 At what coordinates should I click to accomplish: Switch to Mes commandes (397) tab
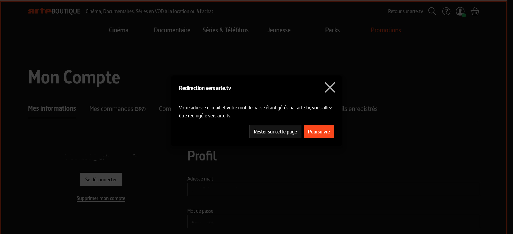point(118,109)
